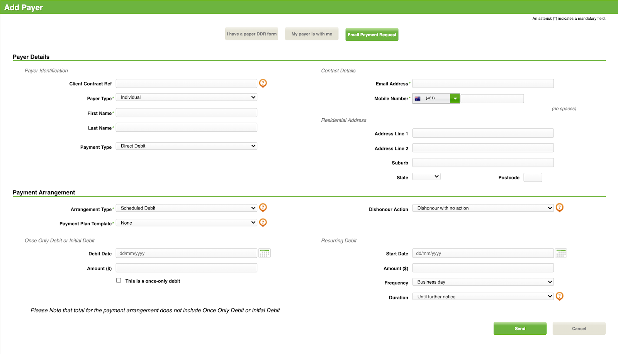618x354 pixels.
Task: Open the Debit Date calendar picker
Action: tap(264, 253)
